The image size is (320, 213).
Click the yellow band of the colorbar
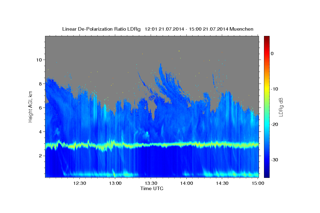tap(267, 89)
